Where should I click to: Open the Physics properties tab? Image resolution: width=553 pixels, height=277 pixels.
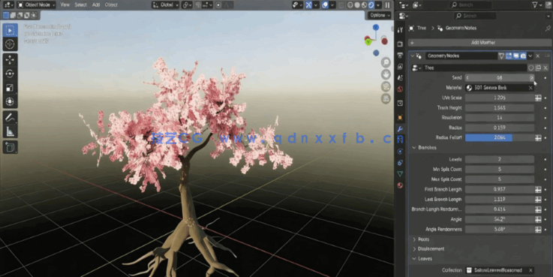[x=400, y=152]
